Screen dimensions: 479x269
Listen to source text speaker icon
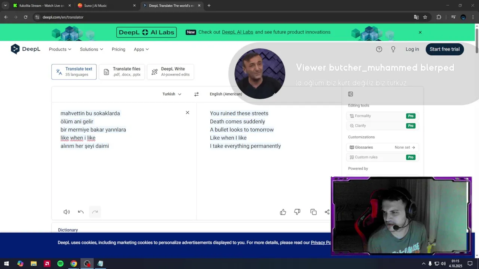click(x=67, y=212)
